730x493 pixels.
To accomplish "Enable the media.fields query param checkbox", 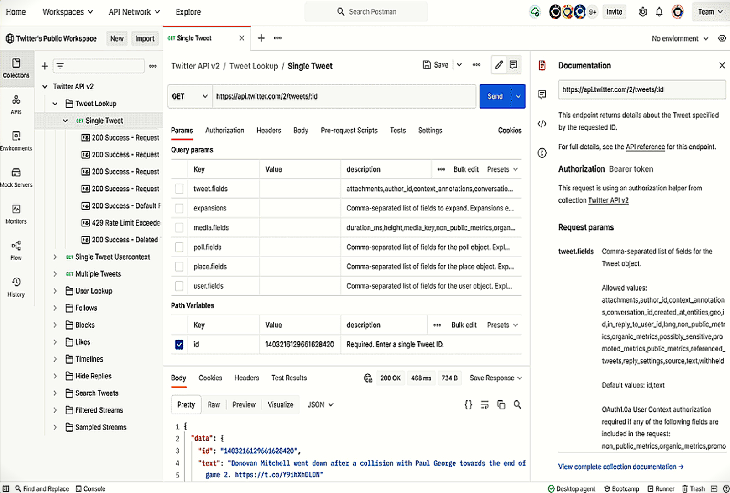I will 179,227.
